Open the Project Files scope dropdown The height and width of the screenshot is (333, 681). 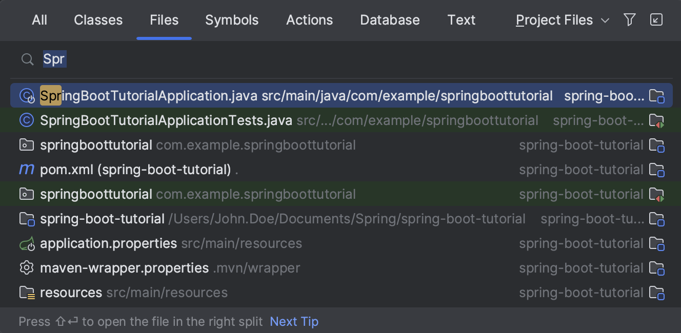562,20
